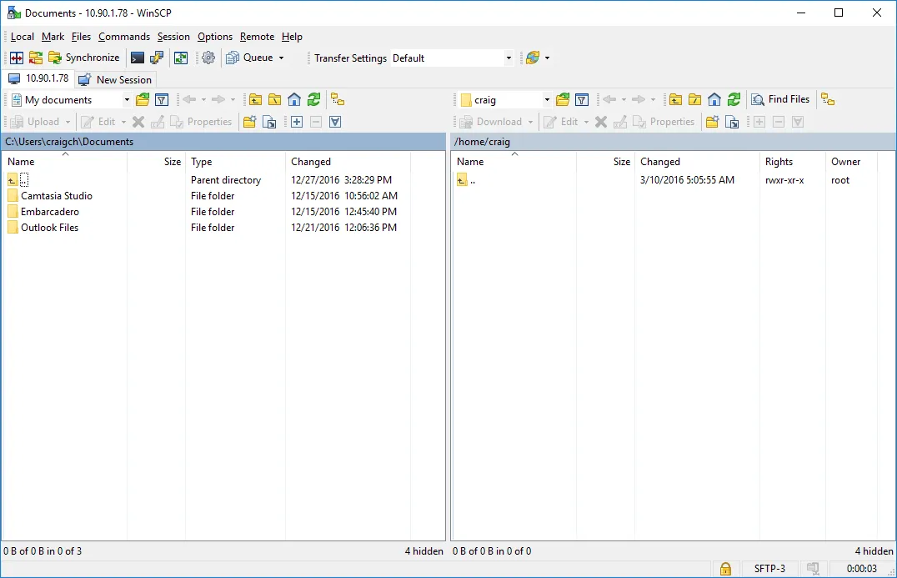This screenshot has height=578, width=897.
Task: Open the New Session tab
Action: (115, 79)
